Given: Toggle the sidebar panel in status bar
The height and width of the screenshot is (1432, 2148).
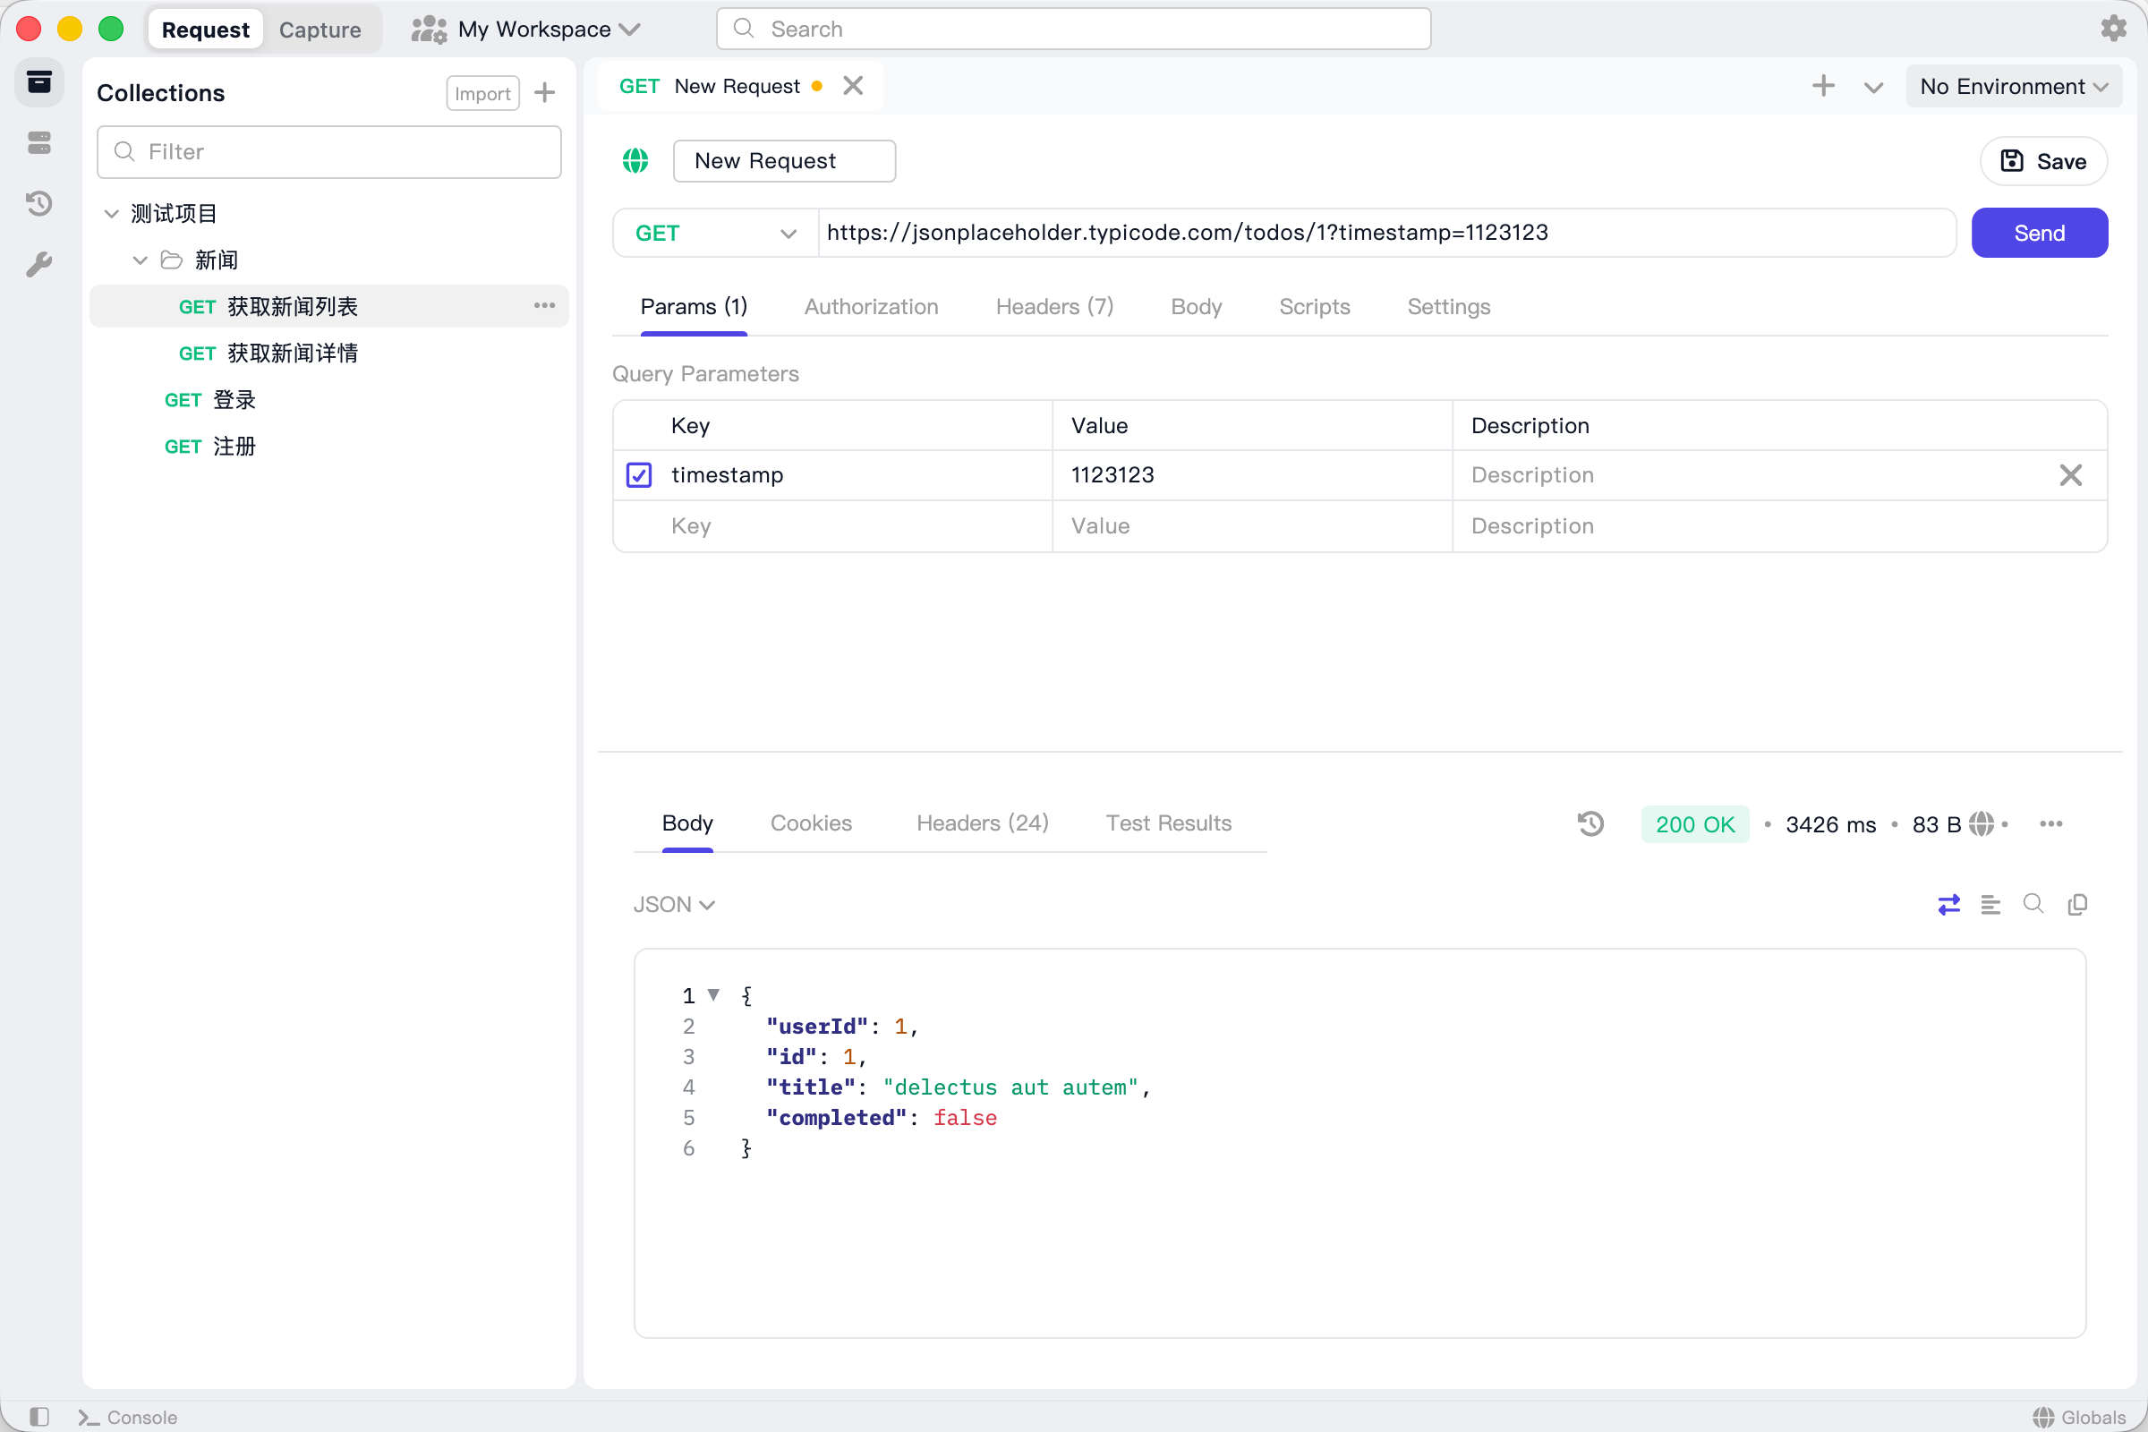Looking at the screenshot, I should pyautogui.click(x=38, y=1417).
